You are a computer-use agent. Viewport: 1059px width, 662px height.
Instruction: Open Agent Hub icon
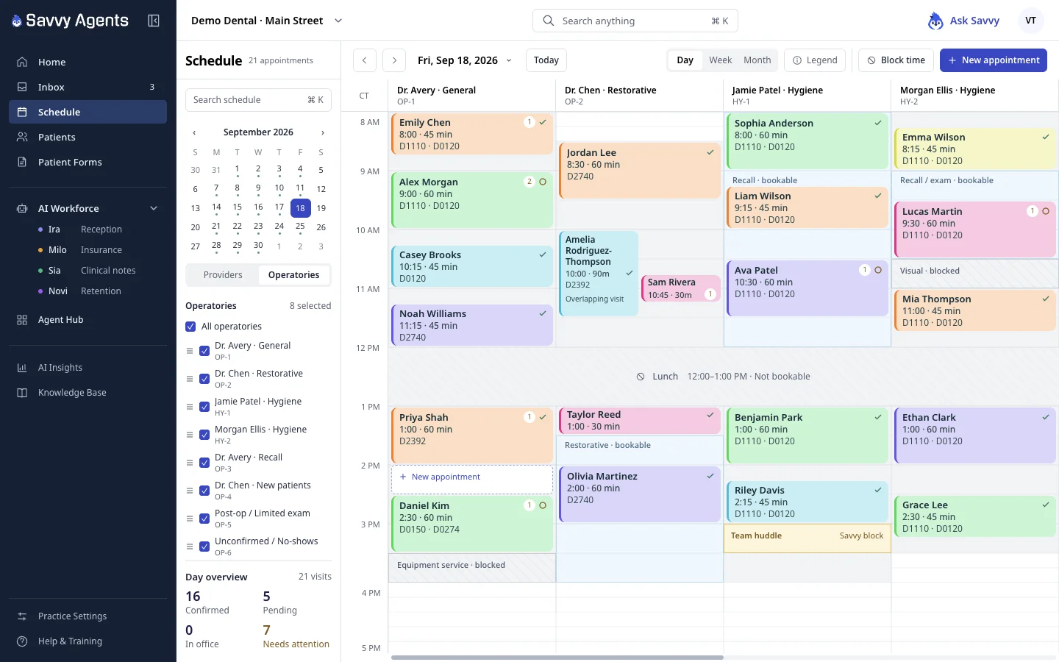pyautogui.click(x=22, y=320)
